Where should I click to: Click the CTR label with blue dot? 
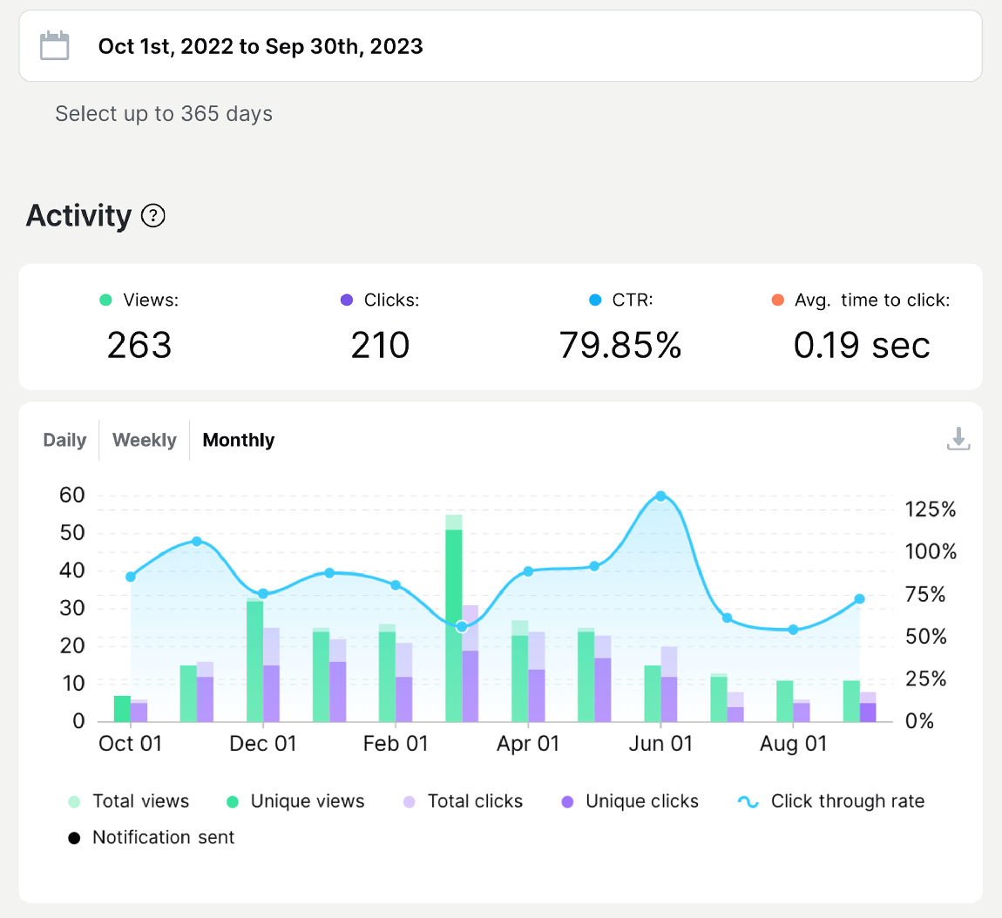620,300
